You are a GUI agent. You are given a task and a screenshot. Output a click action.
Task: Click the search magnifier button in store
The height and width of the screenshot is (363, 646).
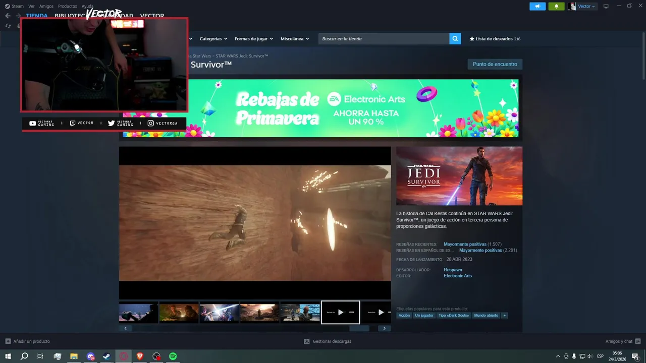(x=455, y=39)
